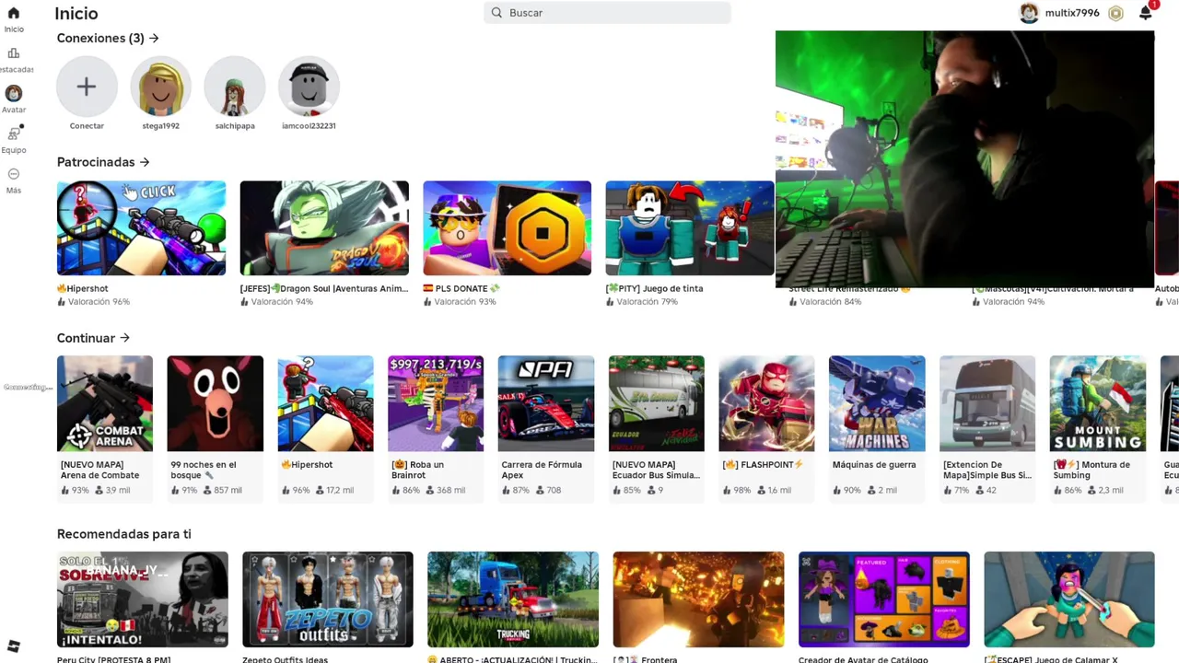Open the notifications bell icon
This screenshot has height=663, width=1179.
click(1145, 13)
